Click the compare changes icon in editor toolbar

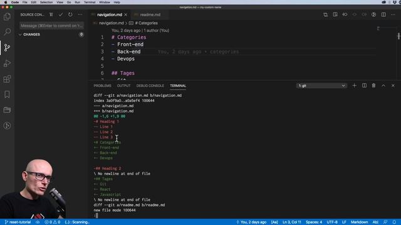pos(325,14)
